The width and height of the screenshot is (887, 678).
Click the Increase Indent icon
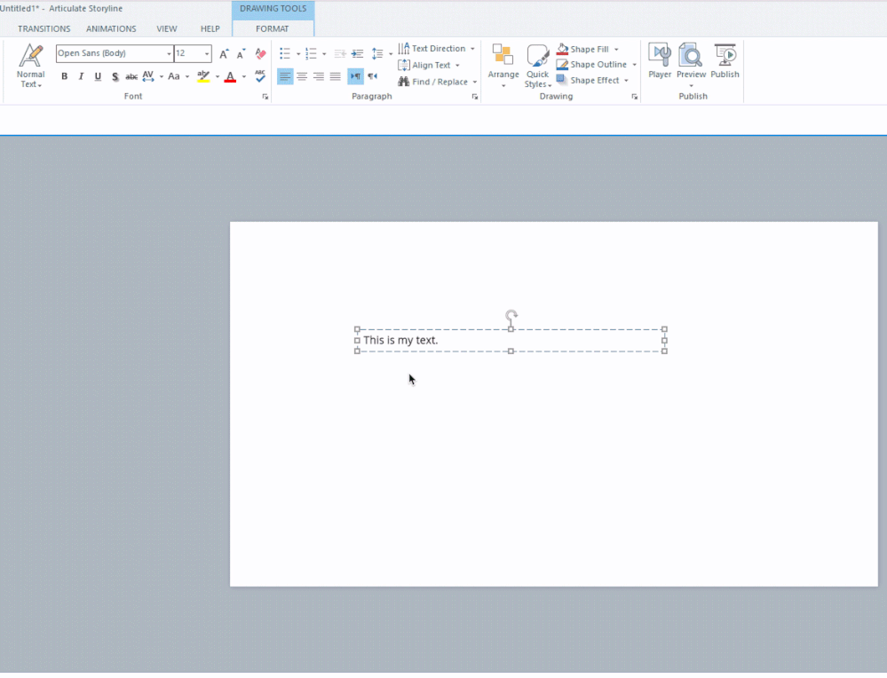click(x=357, y=54)
